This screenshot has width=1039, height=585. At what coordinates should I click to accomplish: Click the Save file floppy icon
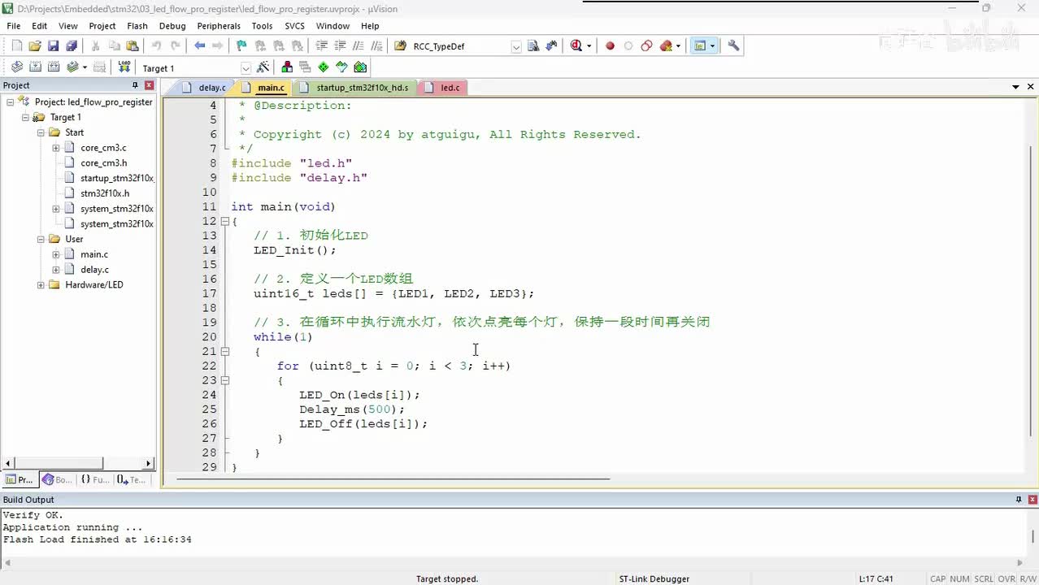point(53,46)
